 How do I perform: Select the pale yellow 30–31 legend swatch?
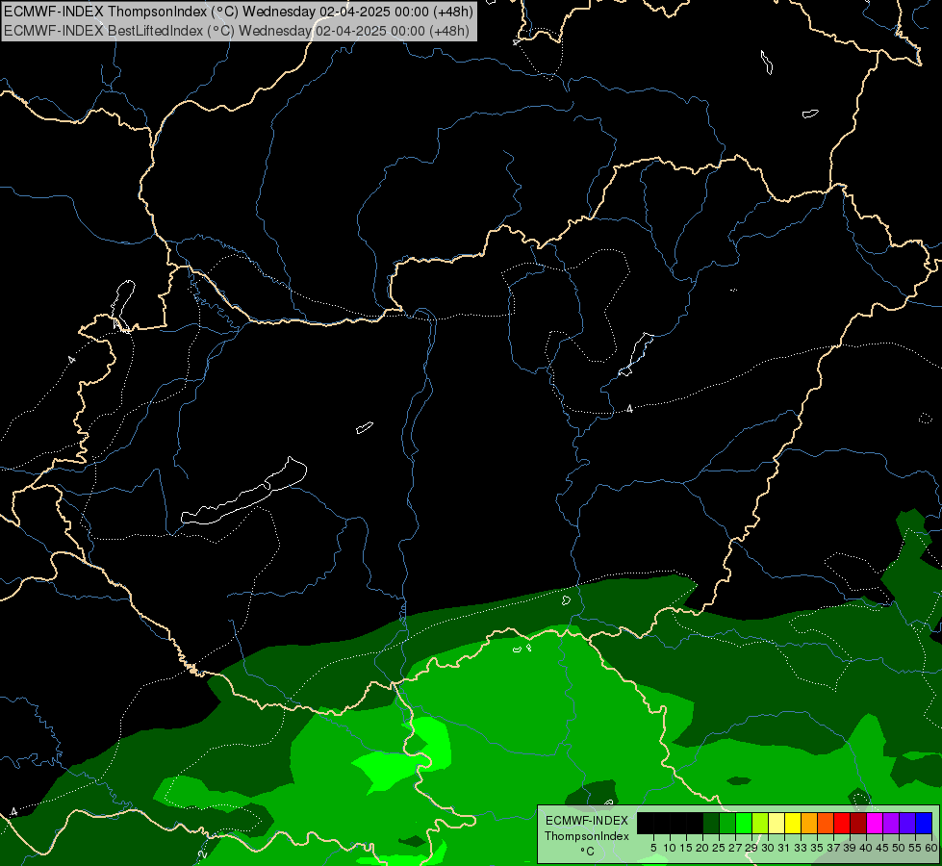(777, 823)
